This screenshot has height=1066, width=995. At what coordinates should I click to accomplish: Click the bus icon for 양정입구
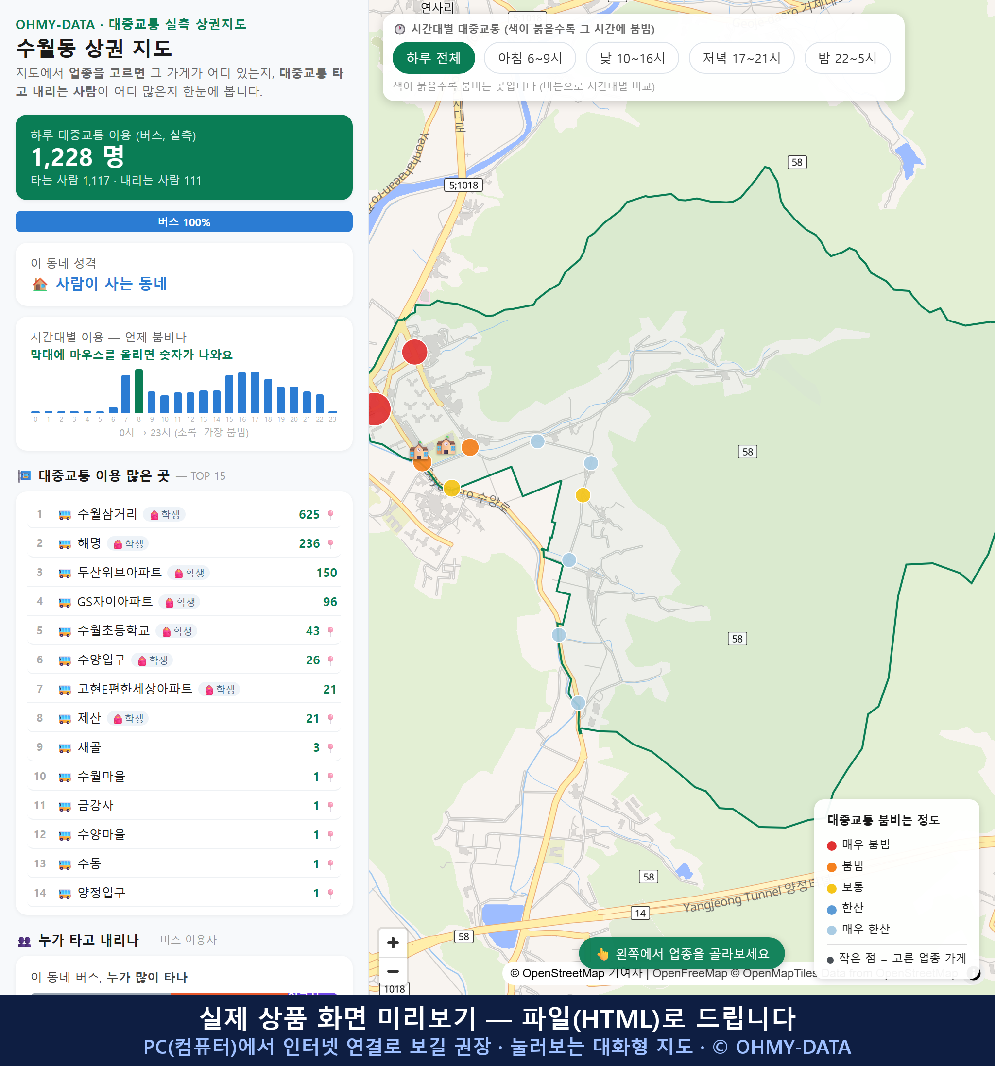(x=64, y=893)
